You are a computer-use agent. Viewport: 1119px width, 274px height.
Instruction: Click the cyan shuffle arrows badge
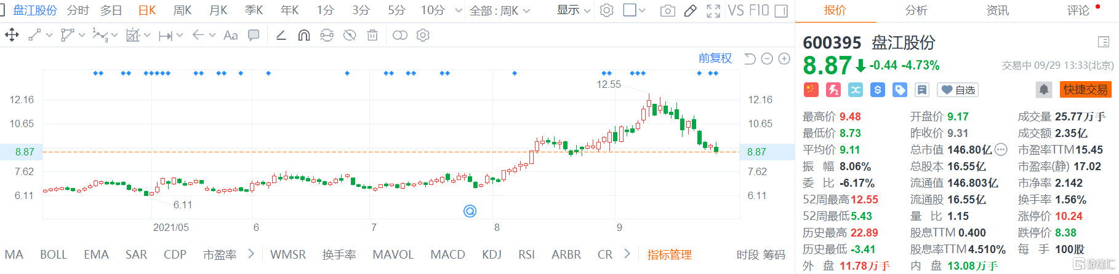tap(856, 90)
